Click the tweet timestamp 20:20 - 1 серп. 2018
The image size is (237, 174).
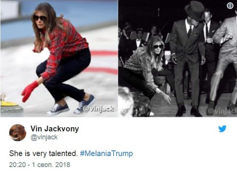pos(40,165)
